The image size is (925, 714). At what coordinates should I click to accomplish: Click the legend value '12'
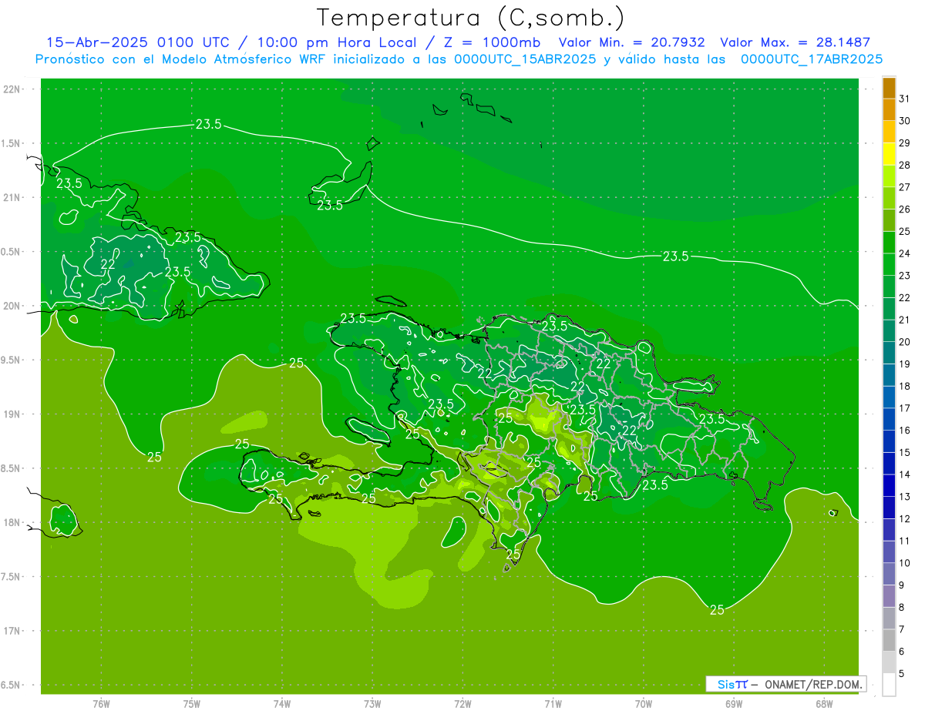(x=905, y=519)
